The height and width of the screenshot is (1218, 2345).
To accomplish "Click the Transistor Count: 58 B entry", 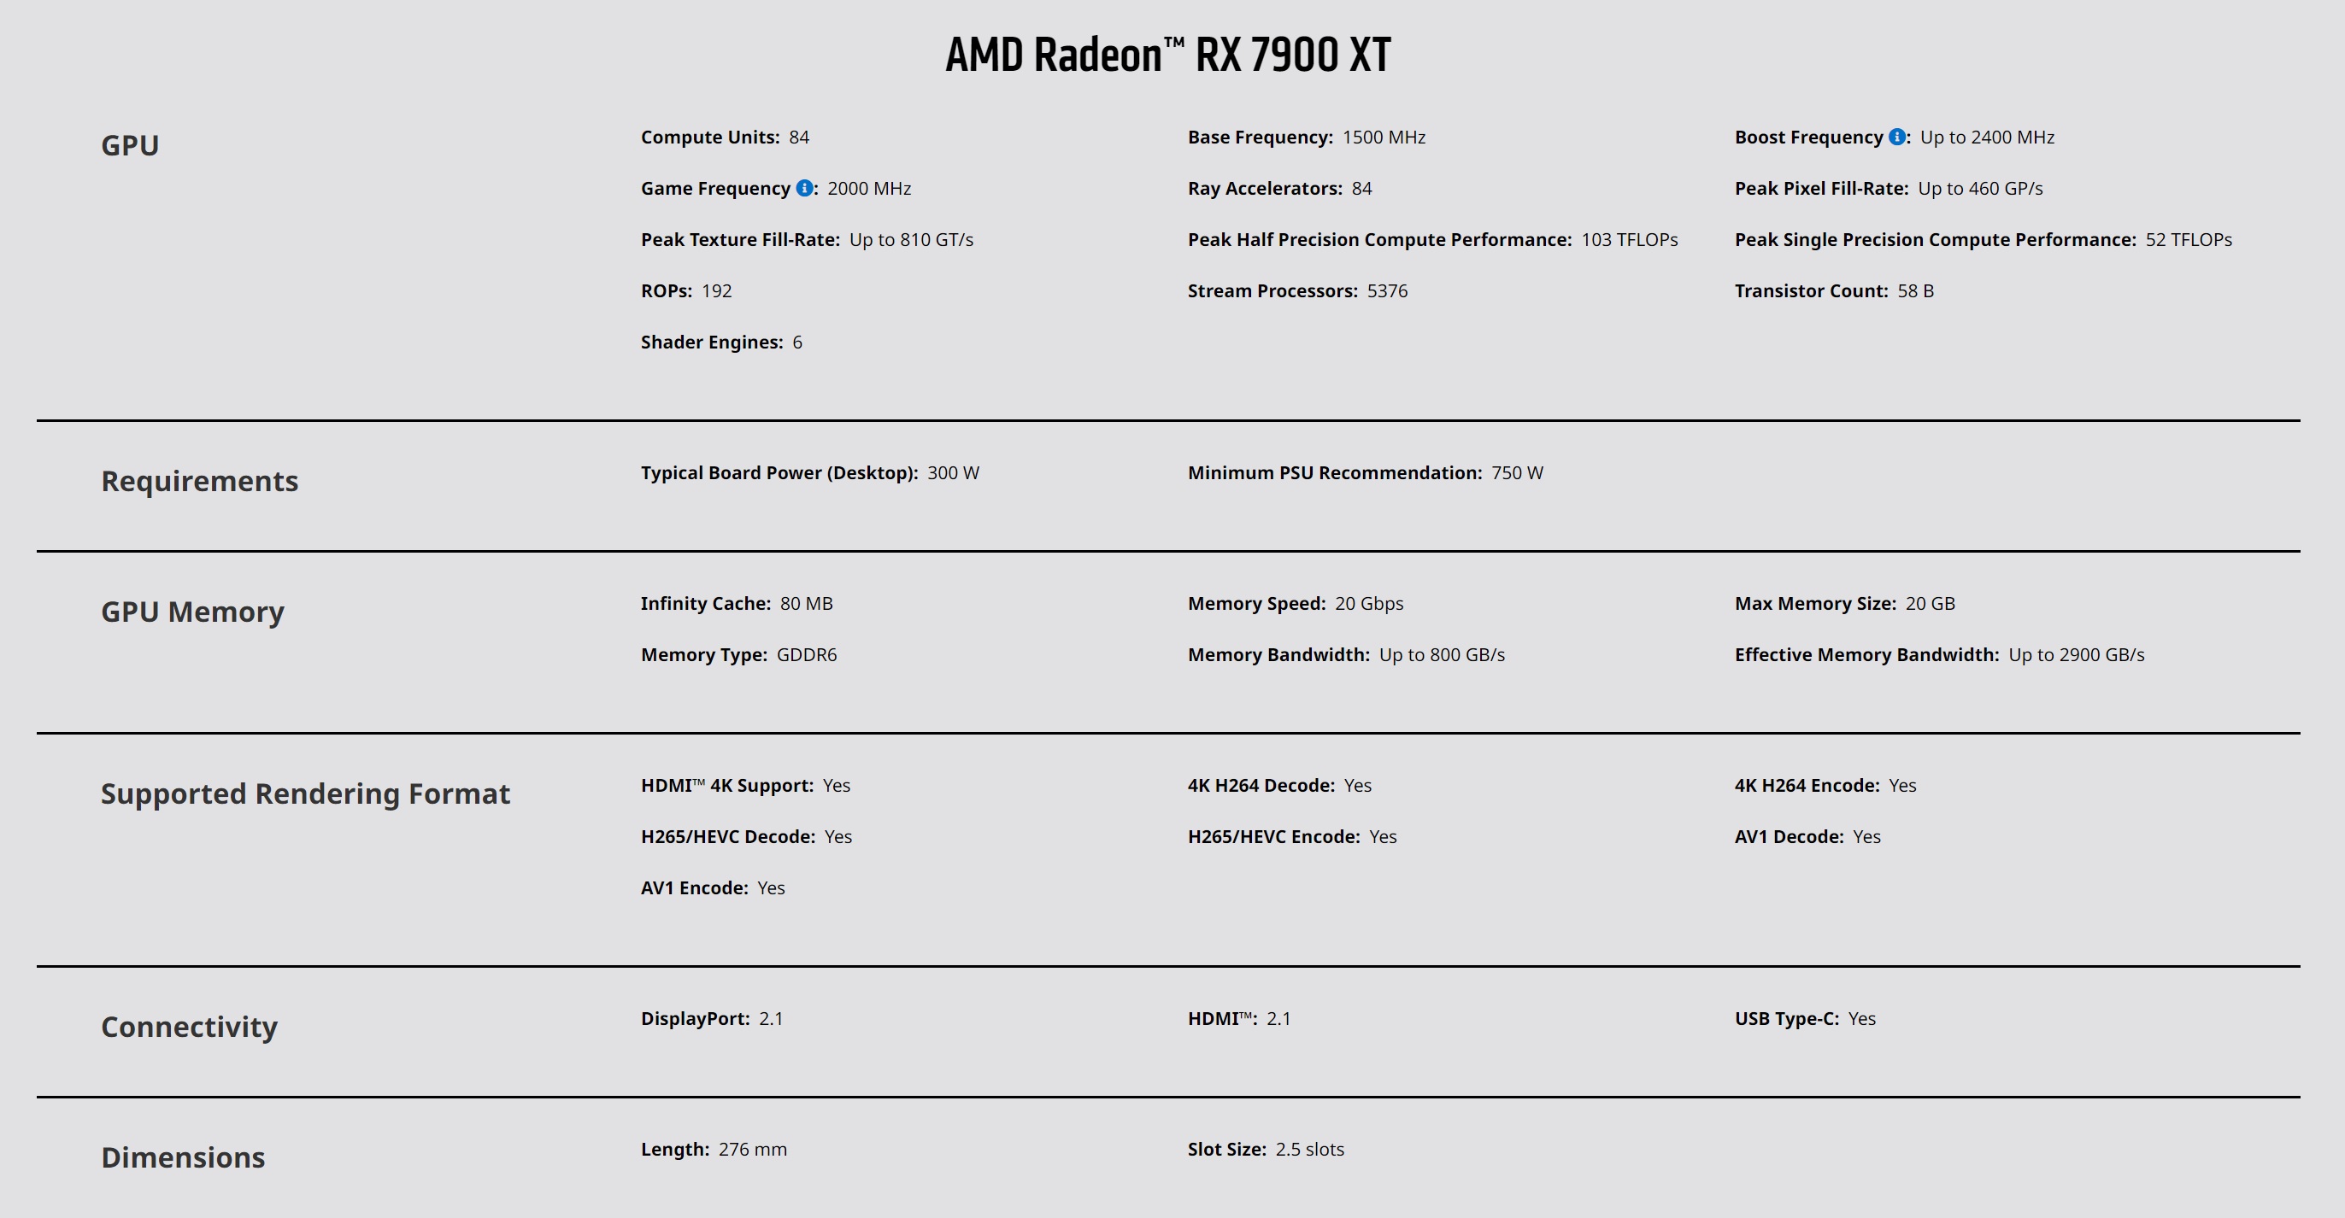I will [x=1833, y=291].
